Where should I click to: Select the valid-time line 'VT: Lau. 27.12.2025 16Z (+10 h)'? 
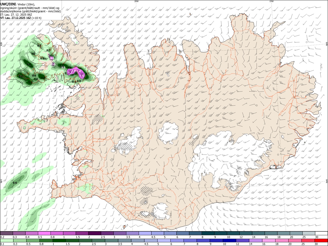pyautogui.click(x=21, y=18)
